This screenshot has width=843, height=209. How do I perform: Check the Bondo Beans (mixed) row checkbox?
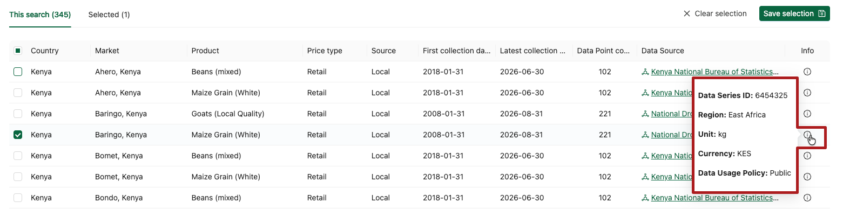[x=18, y=198]
